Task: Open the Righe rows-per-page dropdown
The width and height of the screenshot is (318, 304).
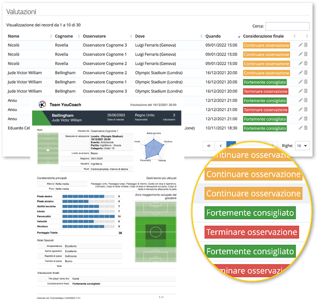Action: coord(302,146)
